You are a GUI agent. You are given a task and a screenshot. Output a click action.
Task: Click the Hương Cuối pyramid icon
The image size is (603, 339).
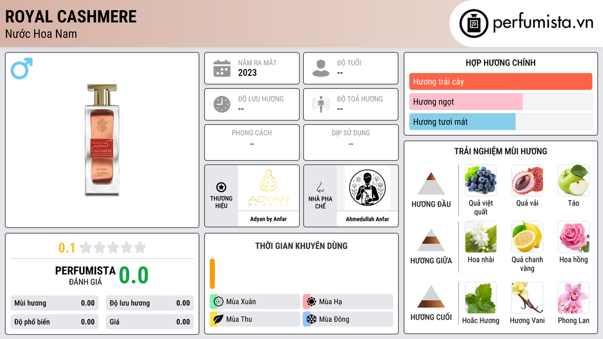point(431,297)
